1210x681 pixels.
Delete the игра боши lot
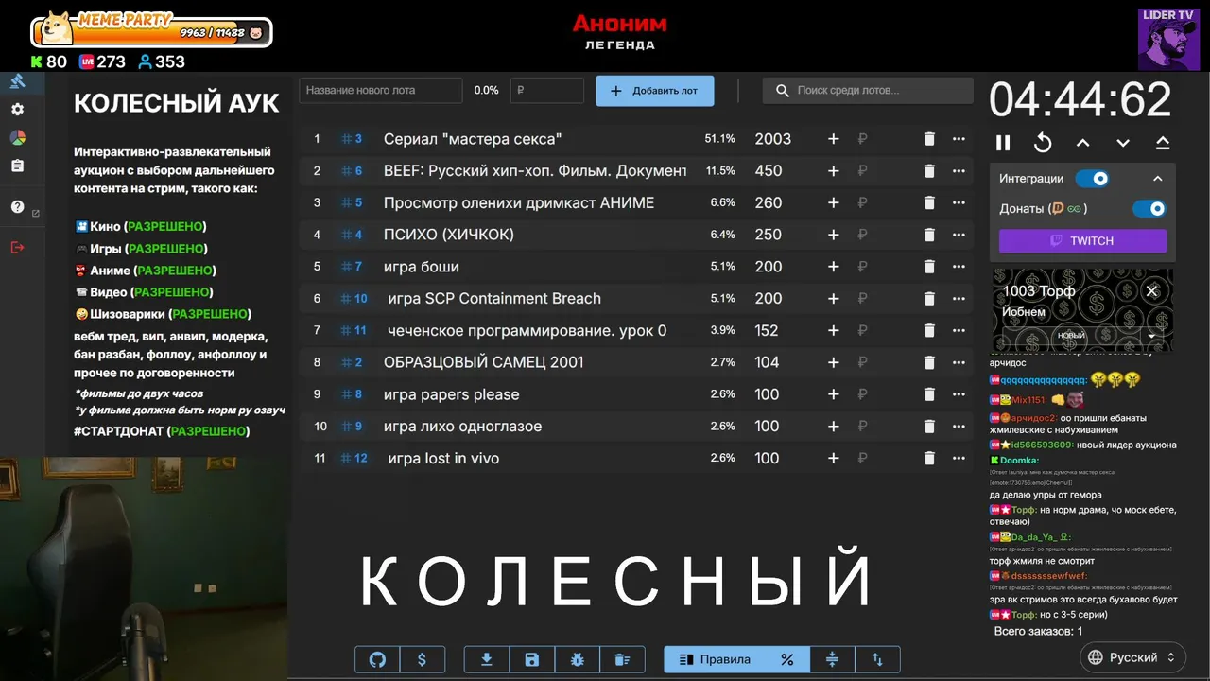point(929,267)
